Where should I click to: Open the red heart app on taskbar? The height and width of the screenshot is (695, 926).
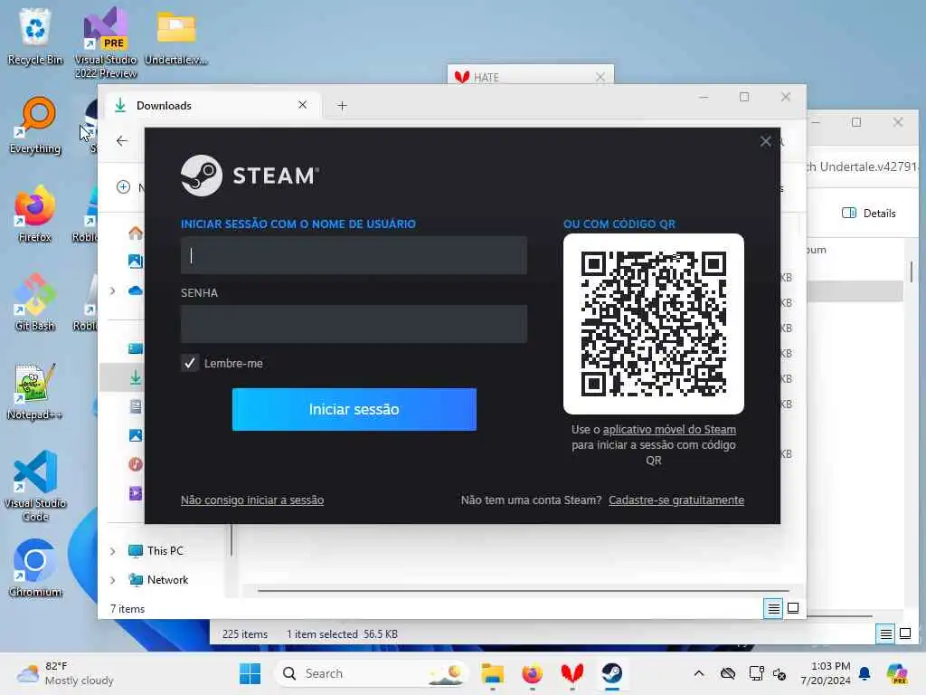(x=572, y=673)
